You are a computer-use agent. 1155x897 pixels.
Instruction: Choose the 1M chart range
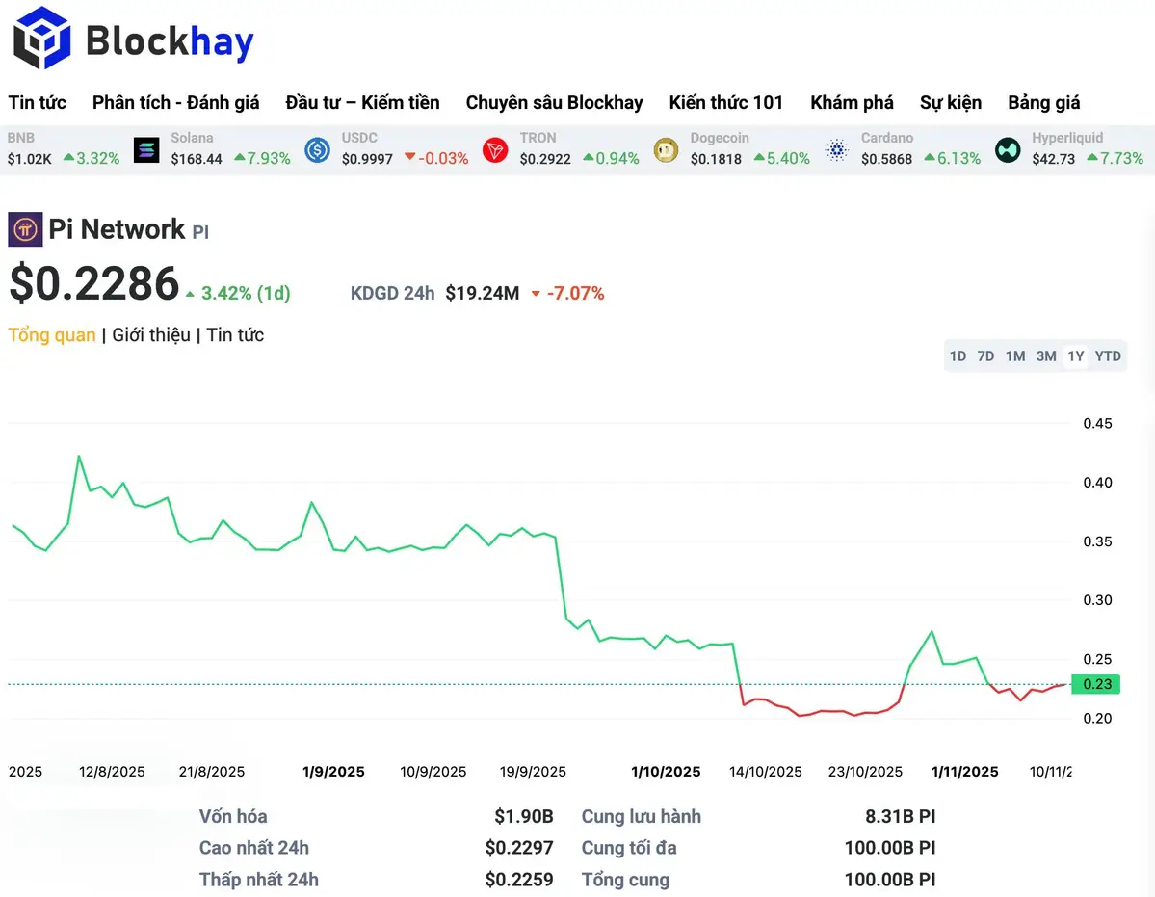pyautogui.click(x=1015, y=356)
